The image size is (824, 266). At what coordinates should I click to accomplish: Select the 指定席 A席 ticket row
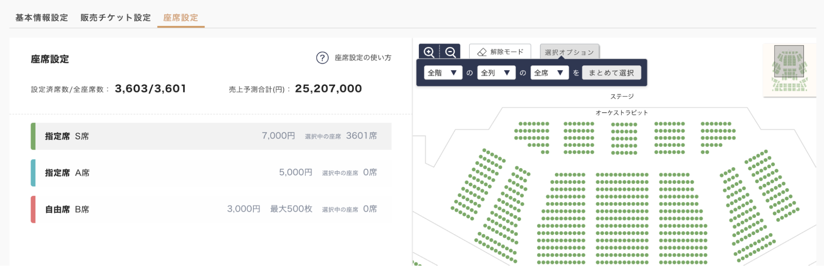coord(211,173)
